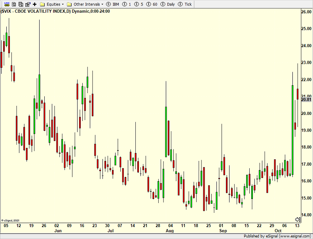Click the black plus sign icon
This screenshot has height=239, width=313.
tap(34, 4)
